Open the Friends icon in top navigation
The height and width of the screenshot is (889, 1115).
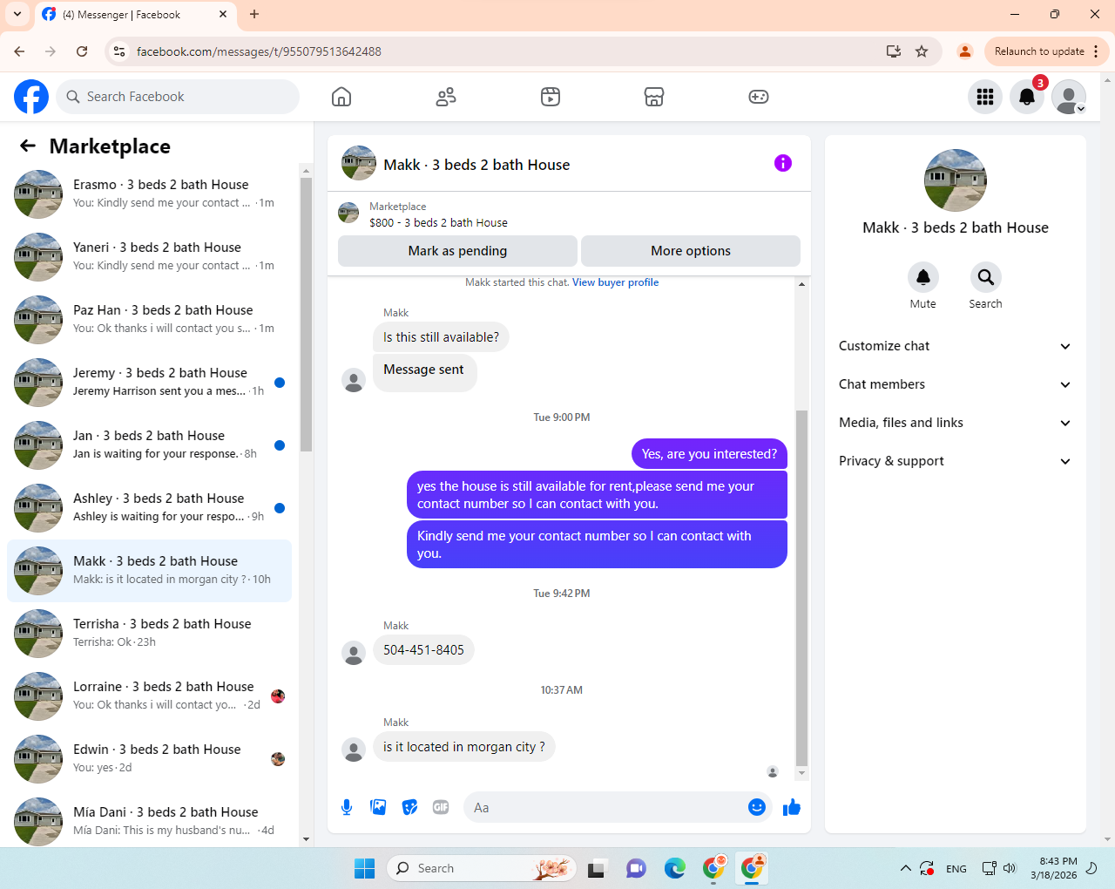446,97
